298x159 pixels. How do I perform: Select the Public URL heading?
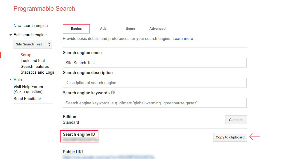point(74,152)
